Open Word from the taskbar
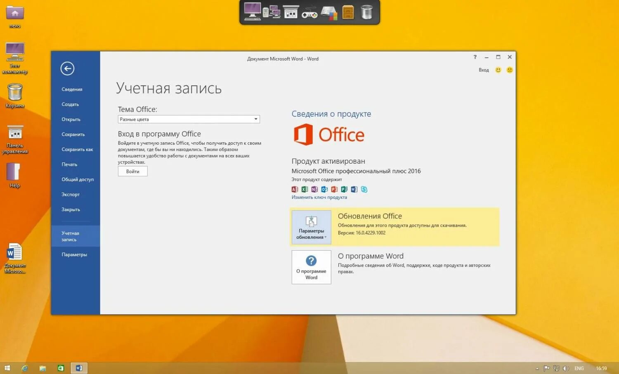 78,367
